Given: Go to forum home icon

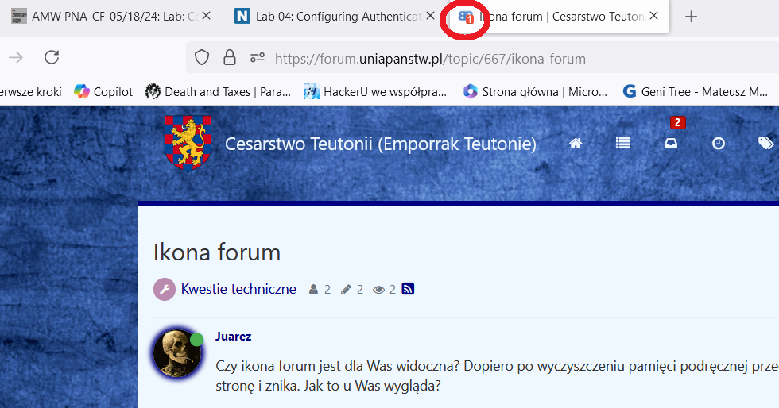Looking at the screenshot, I should tap(576, 144).
